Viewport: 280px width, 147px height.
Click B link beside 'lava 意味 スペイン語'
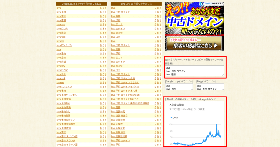tap(103, 136)
